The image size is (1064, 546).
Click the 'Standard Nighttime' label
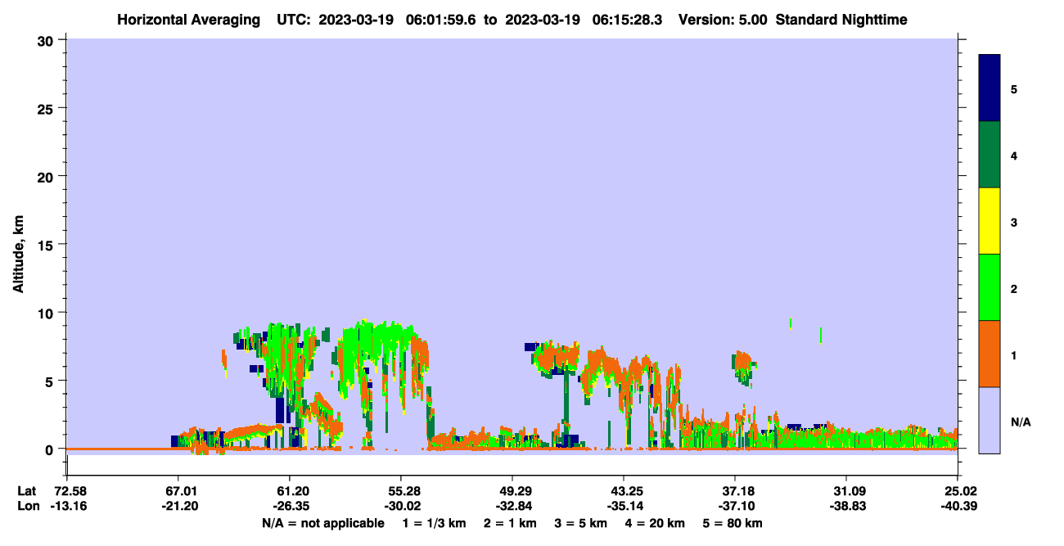click(x=841, y=20)
